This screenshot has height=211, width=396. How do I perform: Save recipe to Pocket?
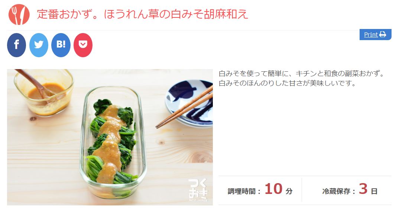(x=83, y=45)
